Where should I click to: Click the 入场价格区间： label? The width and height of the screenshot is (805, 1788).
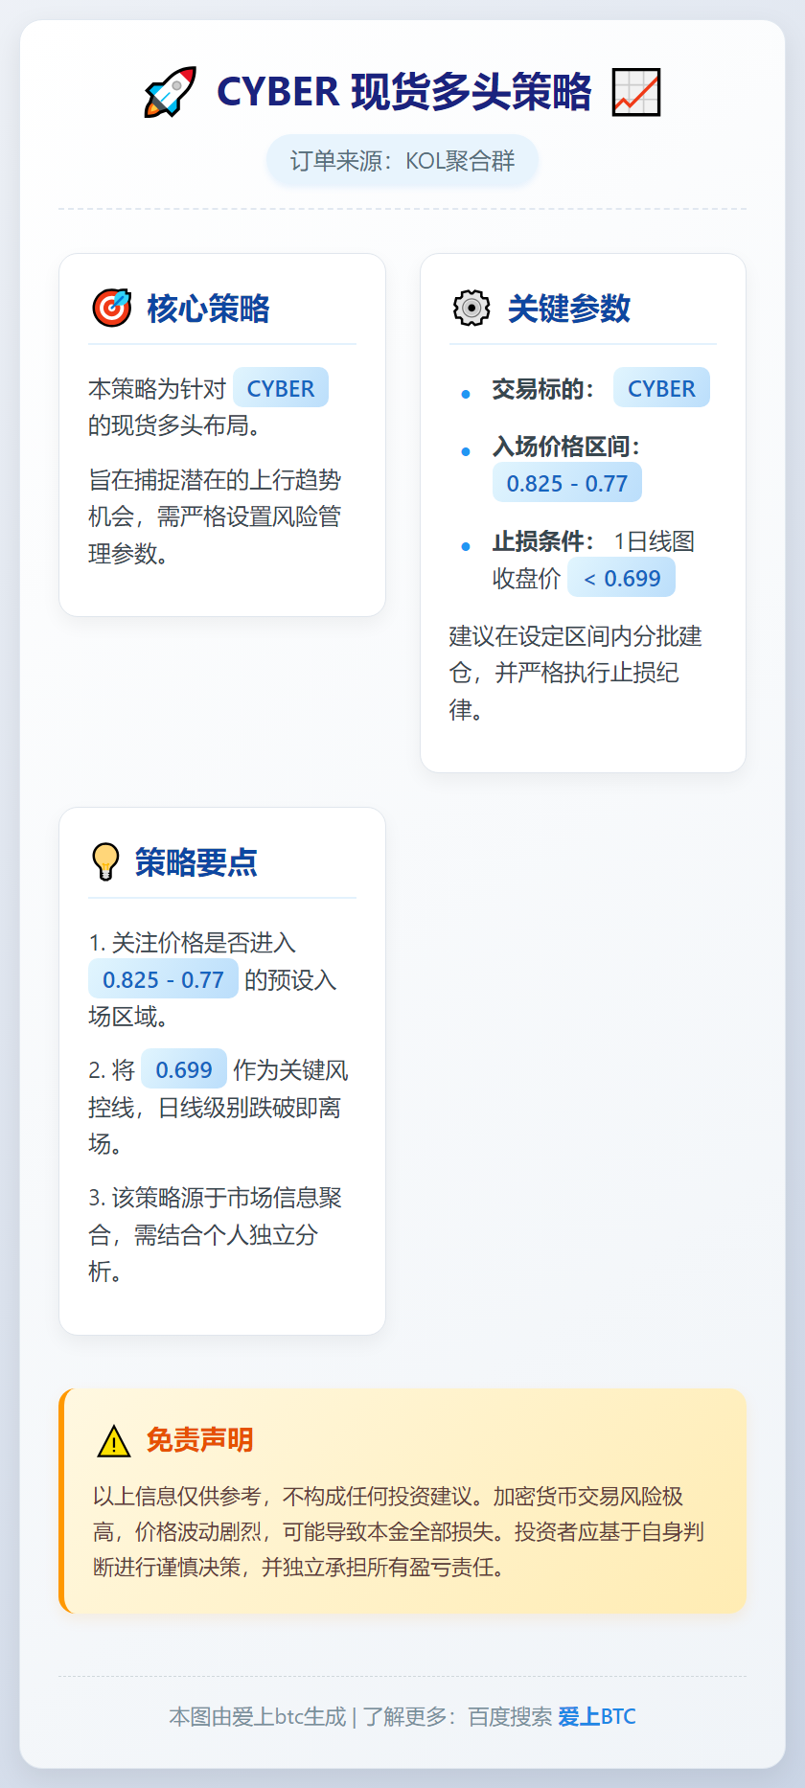pyautogui.click(x=566, y=446)
